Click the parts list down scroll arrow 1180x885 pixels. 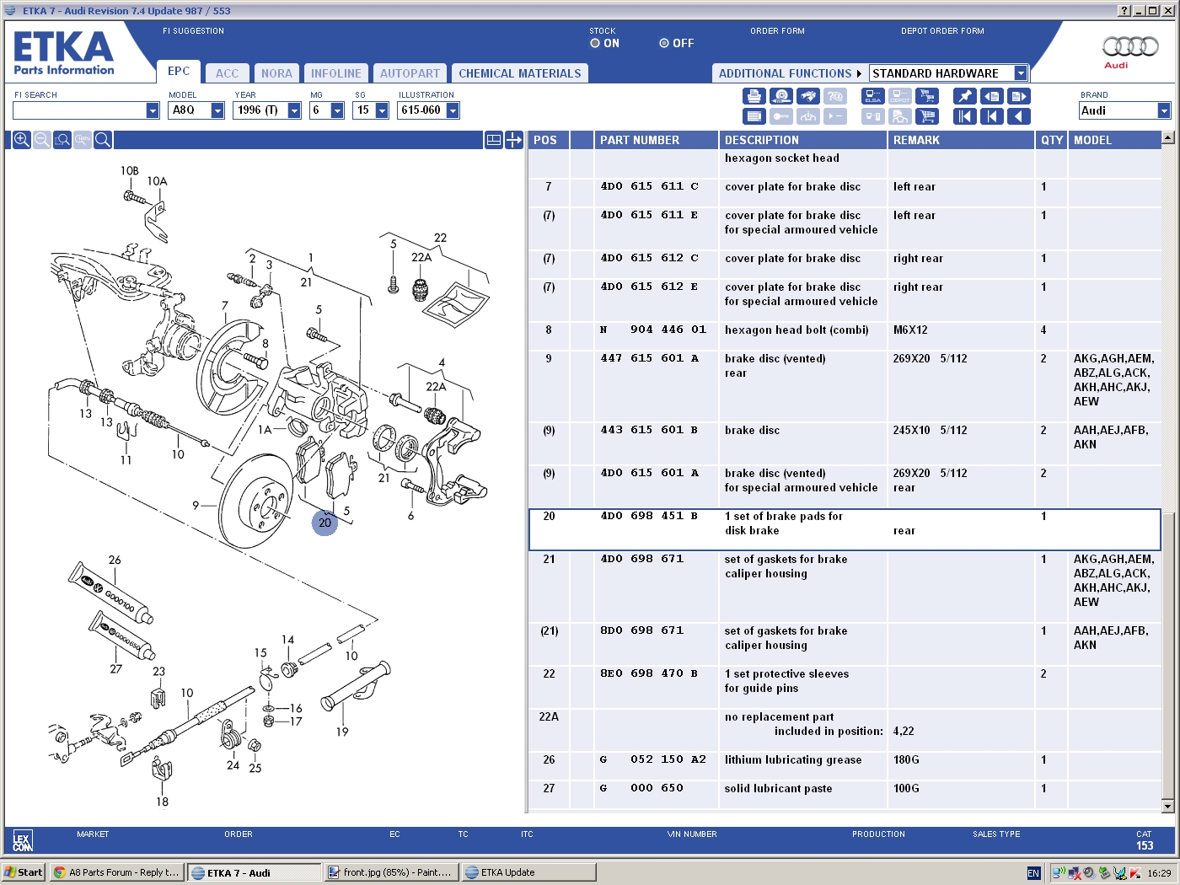tap(1167, 807)
